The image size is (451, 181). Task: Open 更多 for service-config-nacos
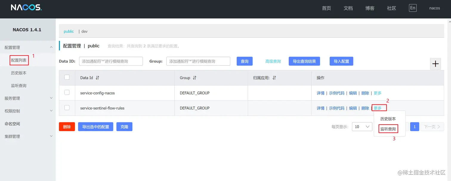coord(377,93)
